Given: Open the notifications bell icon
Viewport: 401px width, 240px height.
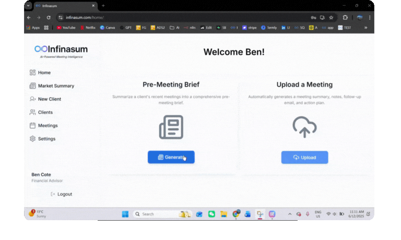Looking at the screenshot, I should pyautogui.click(x=369, y=214).
